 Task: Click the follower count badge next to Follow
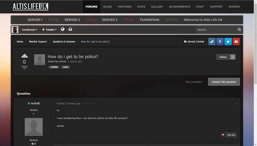(x=233, y=57)
